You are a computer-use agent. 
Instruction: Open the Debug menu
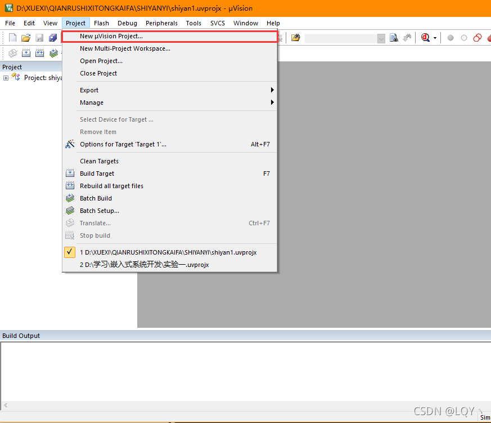click(127, 23)
